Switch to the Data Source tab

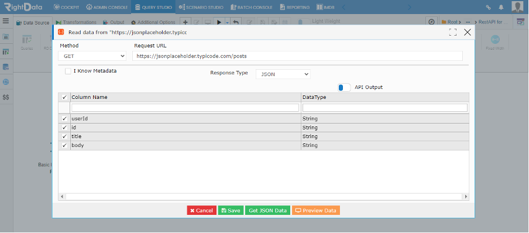(33, 23)
